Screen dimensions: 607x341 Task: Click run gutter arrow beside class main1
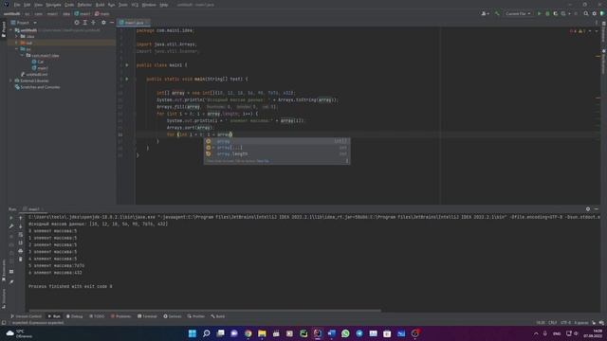[x=126, y=65]
